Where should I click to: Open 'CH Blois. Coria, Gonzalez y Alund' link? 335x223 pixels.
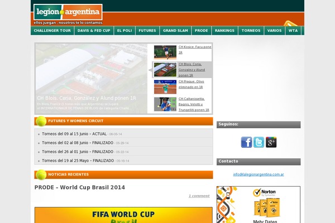pyautogui.click(x=192, y=70)
